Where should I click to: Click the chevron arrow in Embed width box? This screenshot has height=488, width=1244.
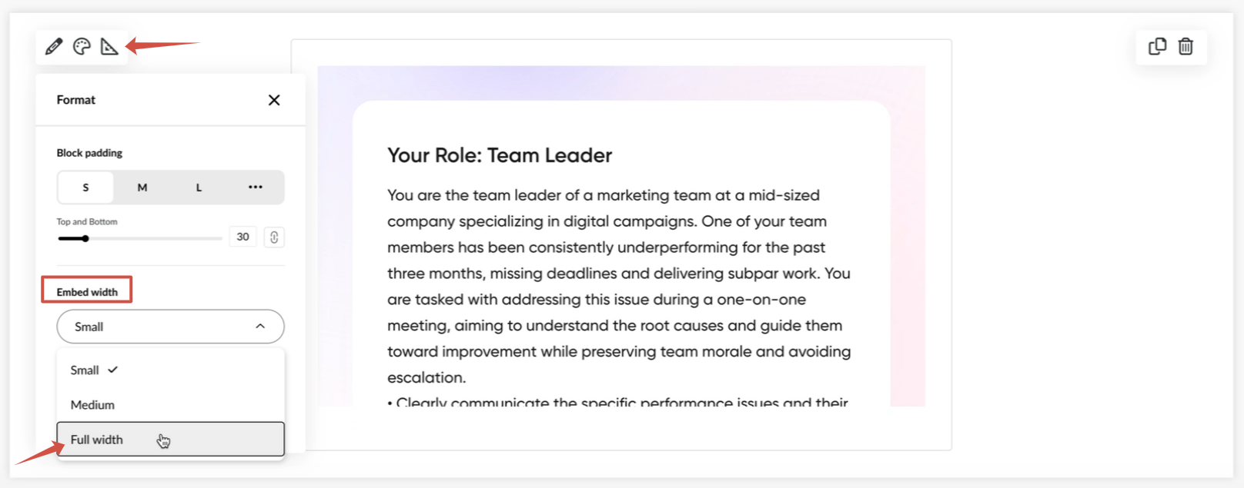(x=260, y=327)
